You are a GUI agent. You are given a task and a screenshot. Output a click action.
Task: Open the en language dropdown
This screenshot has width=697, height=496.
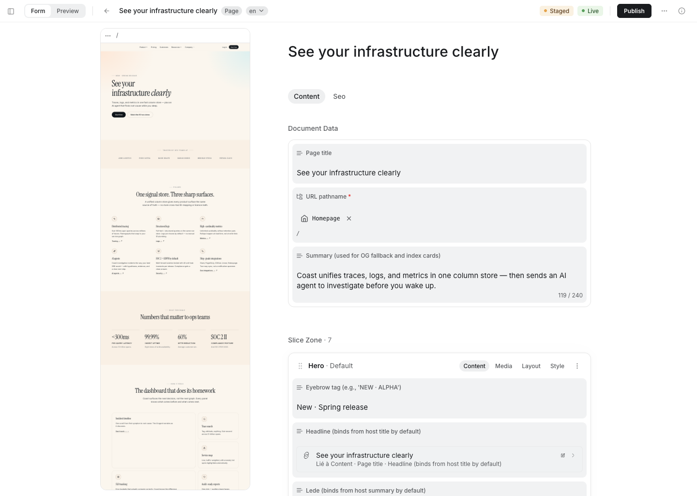click(x=257, y=11)
